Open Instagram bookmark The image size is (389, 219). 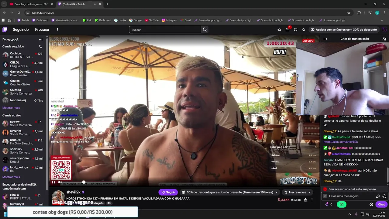(x=169, y=20)
